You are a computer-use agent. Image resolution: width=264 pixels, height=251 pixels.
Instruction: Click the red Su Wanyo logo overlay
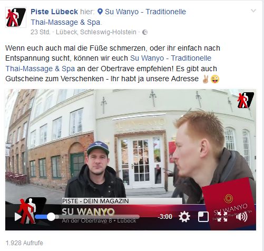[228, 203]
